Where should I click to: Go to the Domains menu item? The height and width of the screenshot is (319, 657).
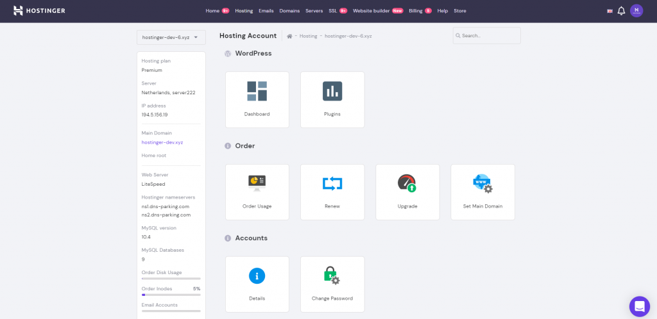point(289,11)
